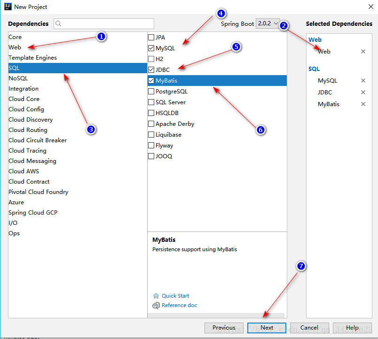Check the JPA dependency checkbox
The image size is (378, 339).
pos(151,37)
